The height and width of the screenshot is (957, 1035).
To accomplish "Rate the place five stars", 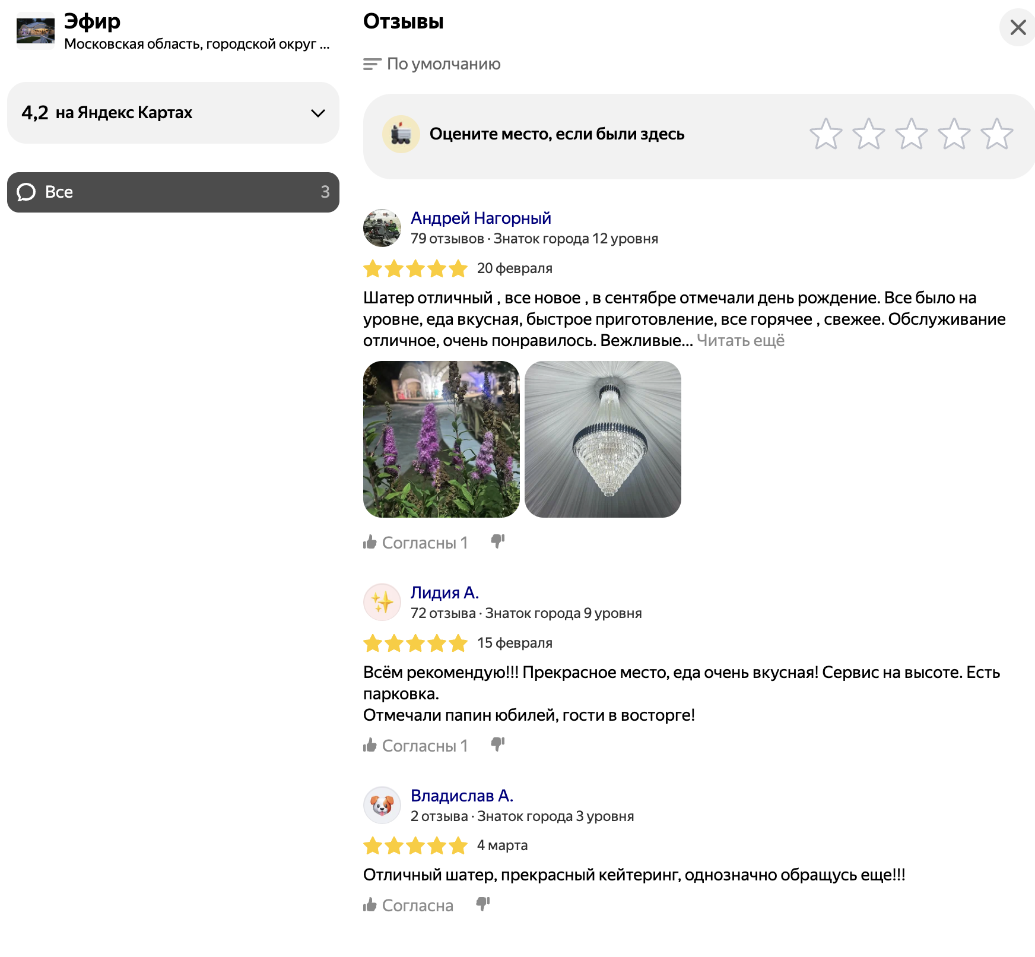I will 996,134.
